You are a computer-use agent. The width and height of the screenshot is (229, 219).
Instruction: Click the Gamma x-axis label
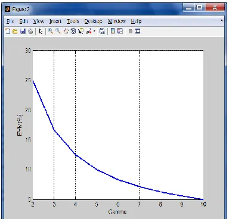(x=117, y=212)
